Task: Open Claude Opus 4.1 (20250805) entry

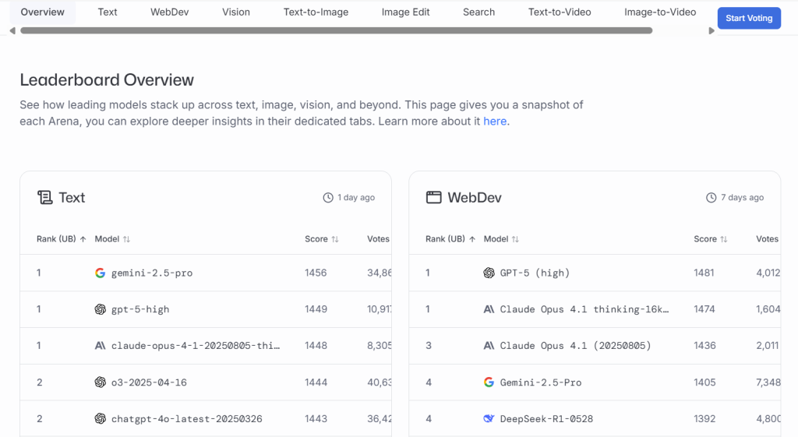Action: point(575,346)
